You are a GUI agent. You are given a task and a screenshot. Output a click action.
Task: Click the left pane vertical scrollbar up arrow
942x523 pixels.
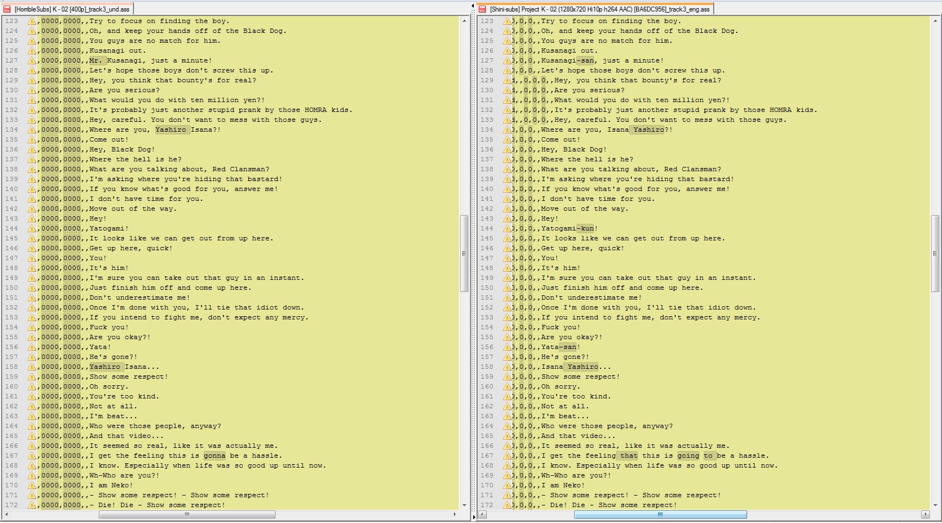click(x=464, y=21)
